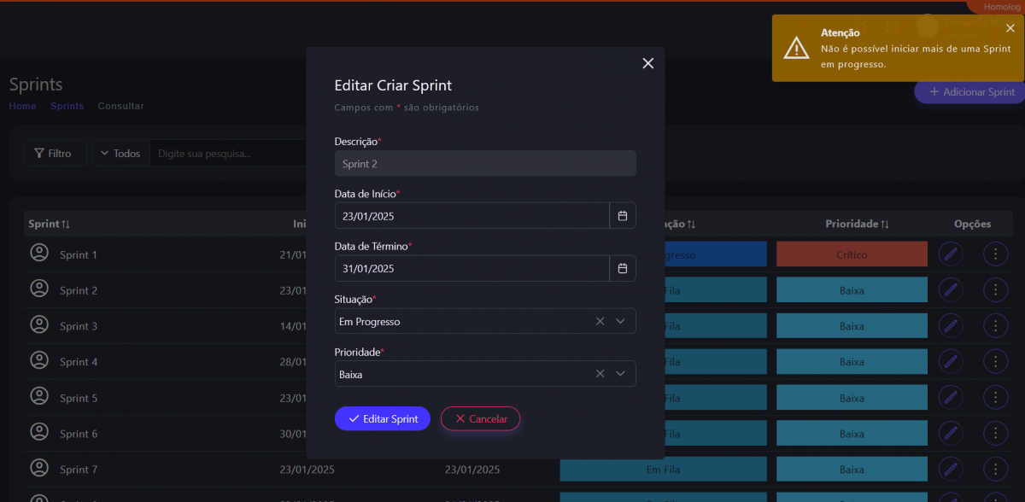Dismiss the Atenção warning notification
1025x502 pixels.
pyautogui.click(x=1010, y=28)
